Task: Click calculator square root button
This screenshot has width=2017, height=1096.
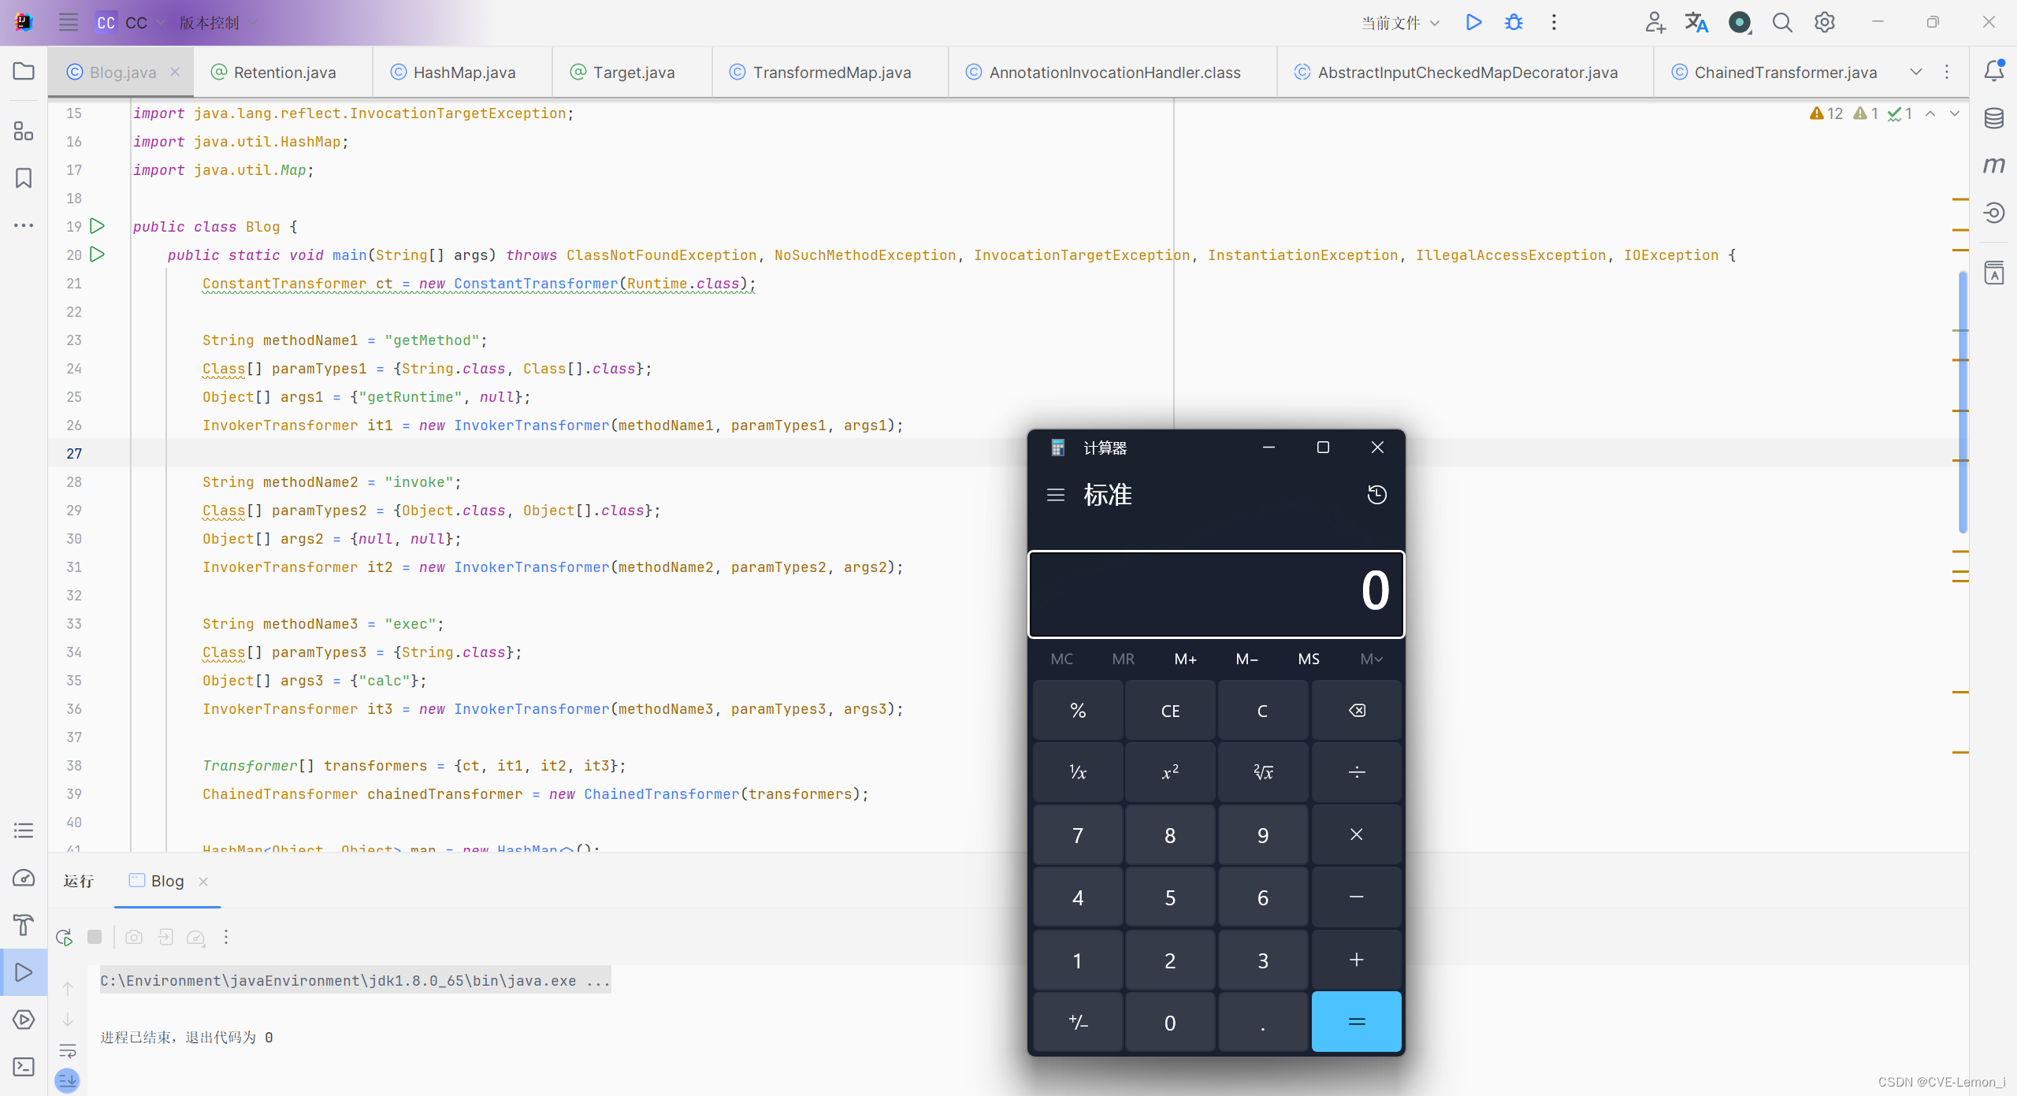Action: tap(1263, 772)
